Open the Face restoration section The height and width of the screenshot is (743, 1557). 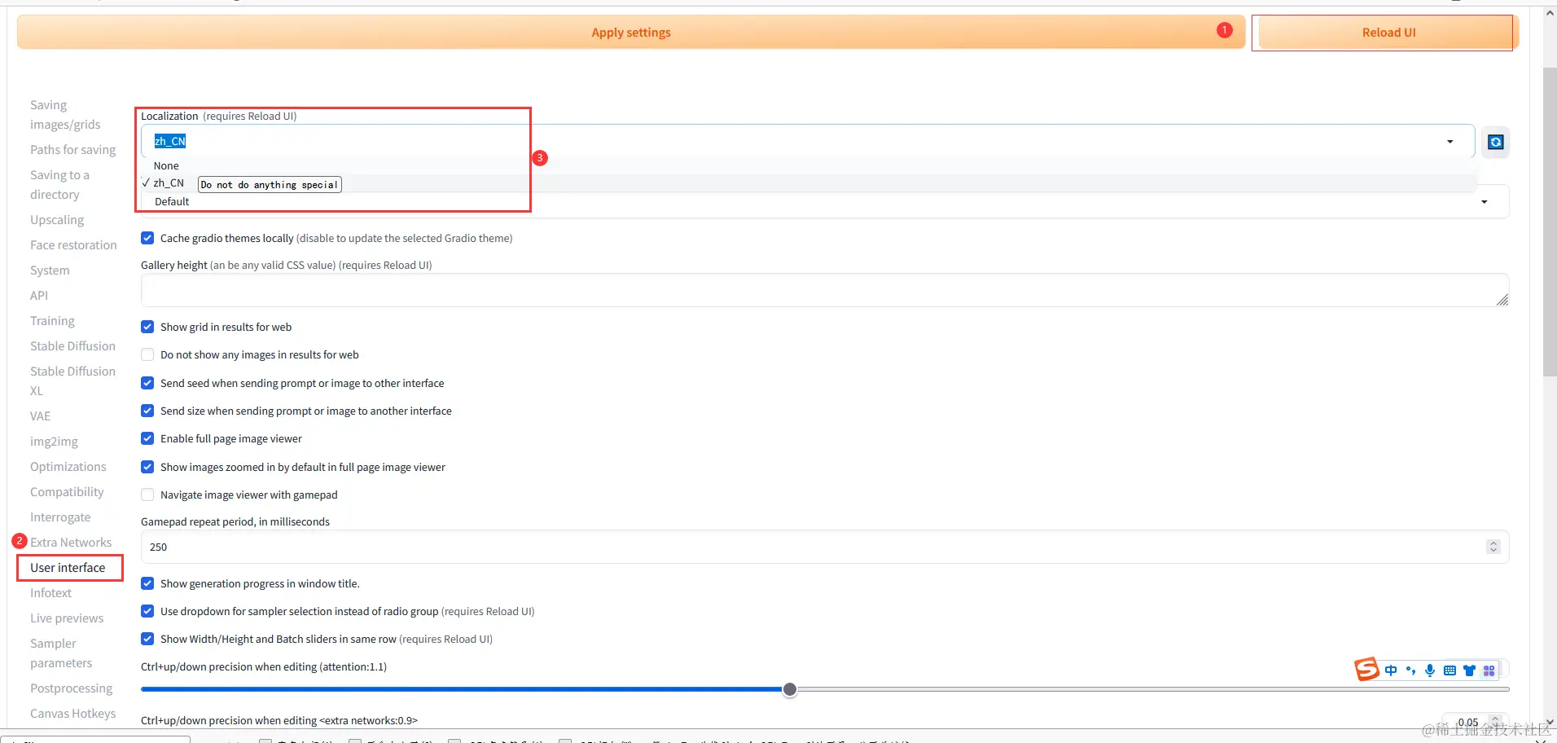coord(73,245)
